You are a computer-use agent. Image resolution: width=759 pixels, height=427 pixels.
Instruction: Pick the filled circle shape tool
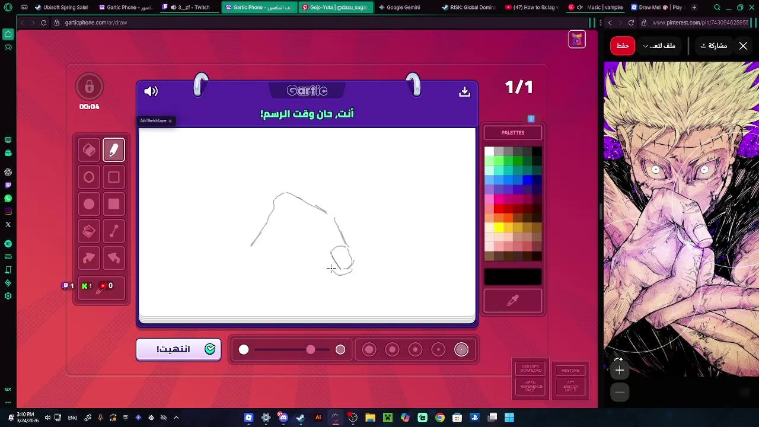(89, 204)
